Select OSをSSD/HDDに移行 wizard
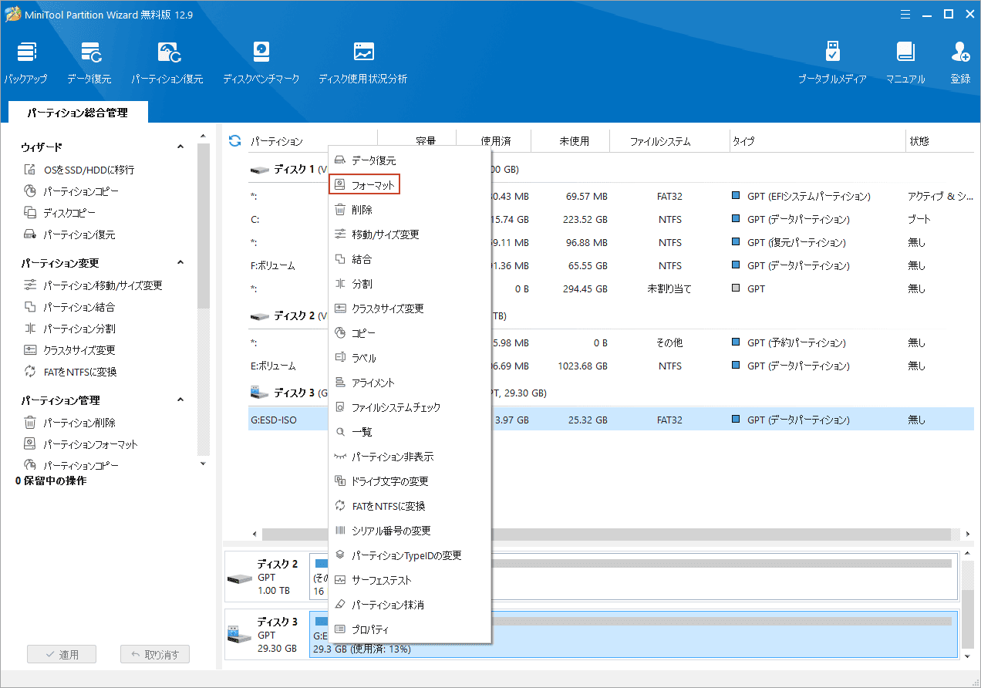The width and height of the screenshot is (981, 688). click(79, 170)
